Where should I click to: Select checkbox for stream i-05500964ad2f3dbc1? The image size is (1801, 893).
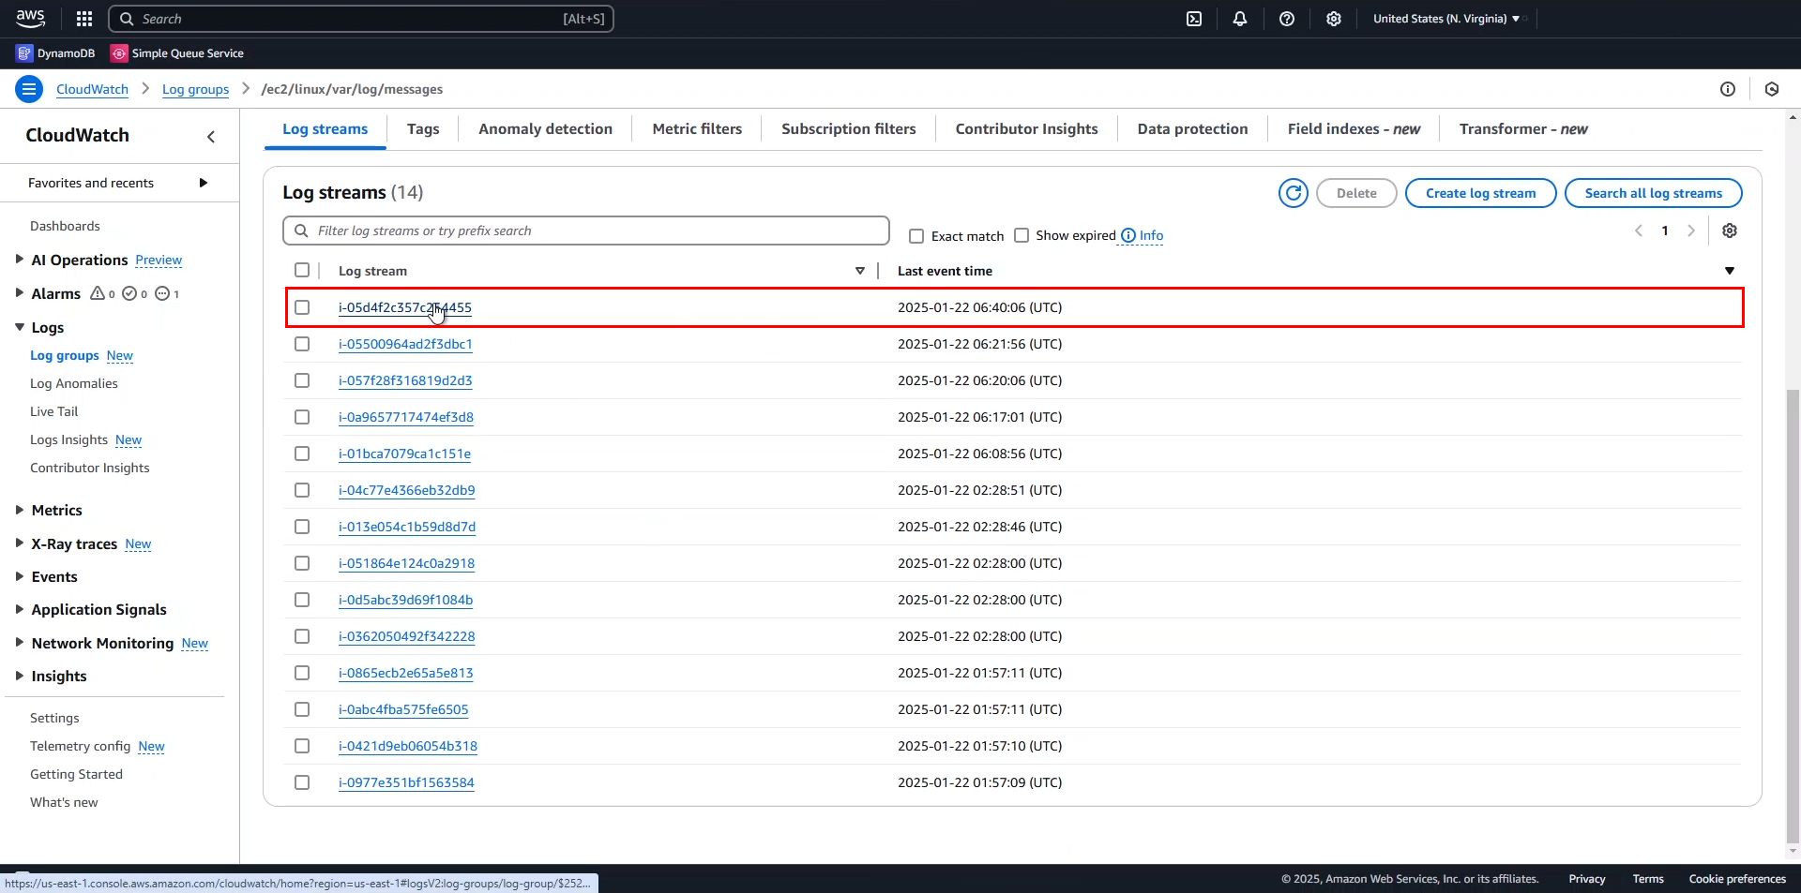(302, 344)
